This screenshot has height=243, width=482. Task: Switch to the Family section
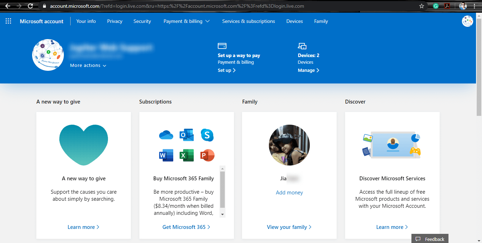pos(321,21)
